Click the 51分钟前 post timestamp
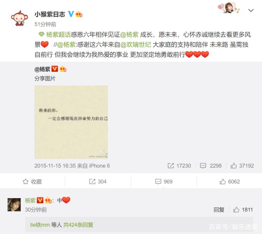262x234 pixels. (x=45, y=24)
